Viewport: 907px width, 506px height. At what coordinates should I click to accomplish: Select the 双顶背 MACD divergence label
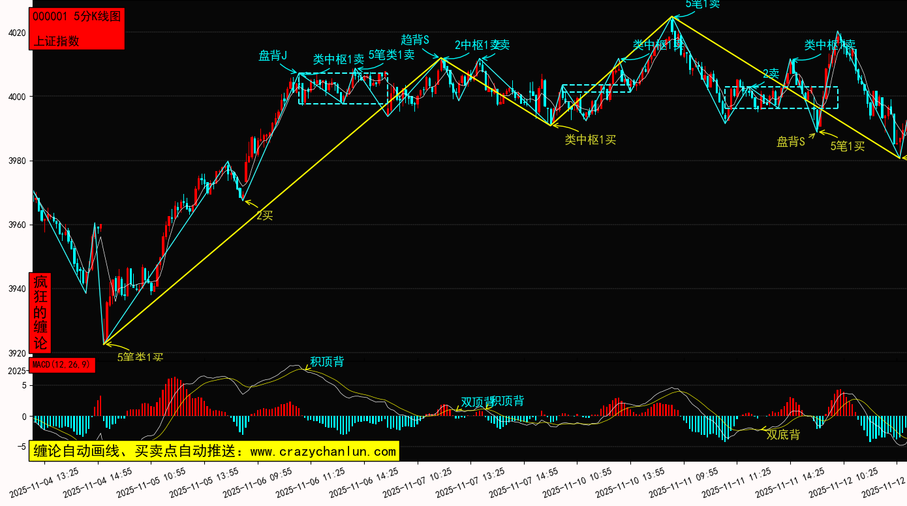pos(475,402)
